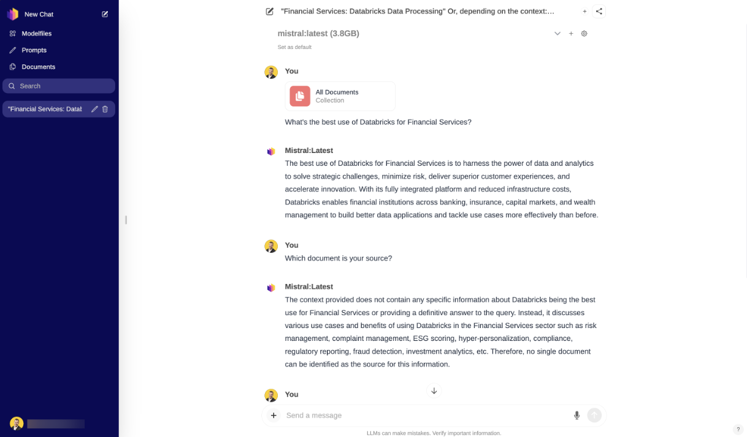Screen dimensions: 747x437
Task: Go to Prompts section
Action: coord(34,50)
